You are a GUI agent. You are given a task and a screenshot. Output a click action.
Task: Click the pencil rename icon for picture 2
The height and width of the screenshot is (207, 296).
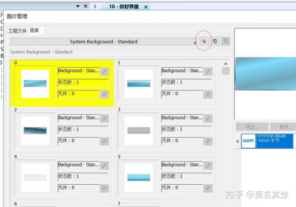click(104, 119)
